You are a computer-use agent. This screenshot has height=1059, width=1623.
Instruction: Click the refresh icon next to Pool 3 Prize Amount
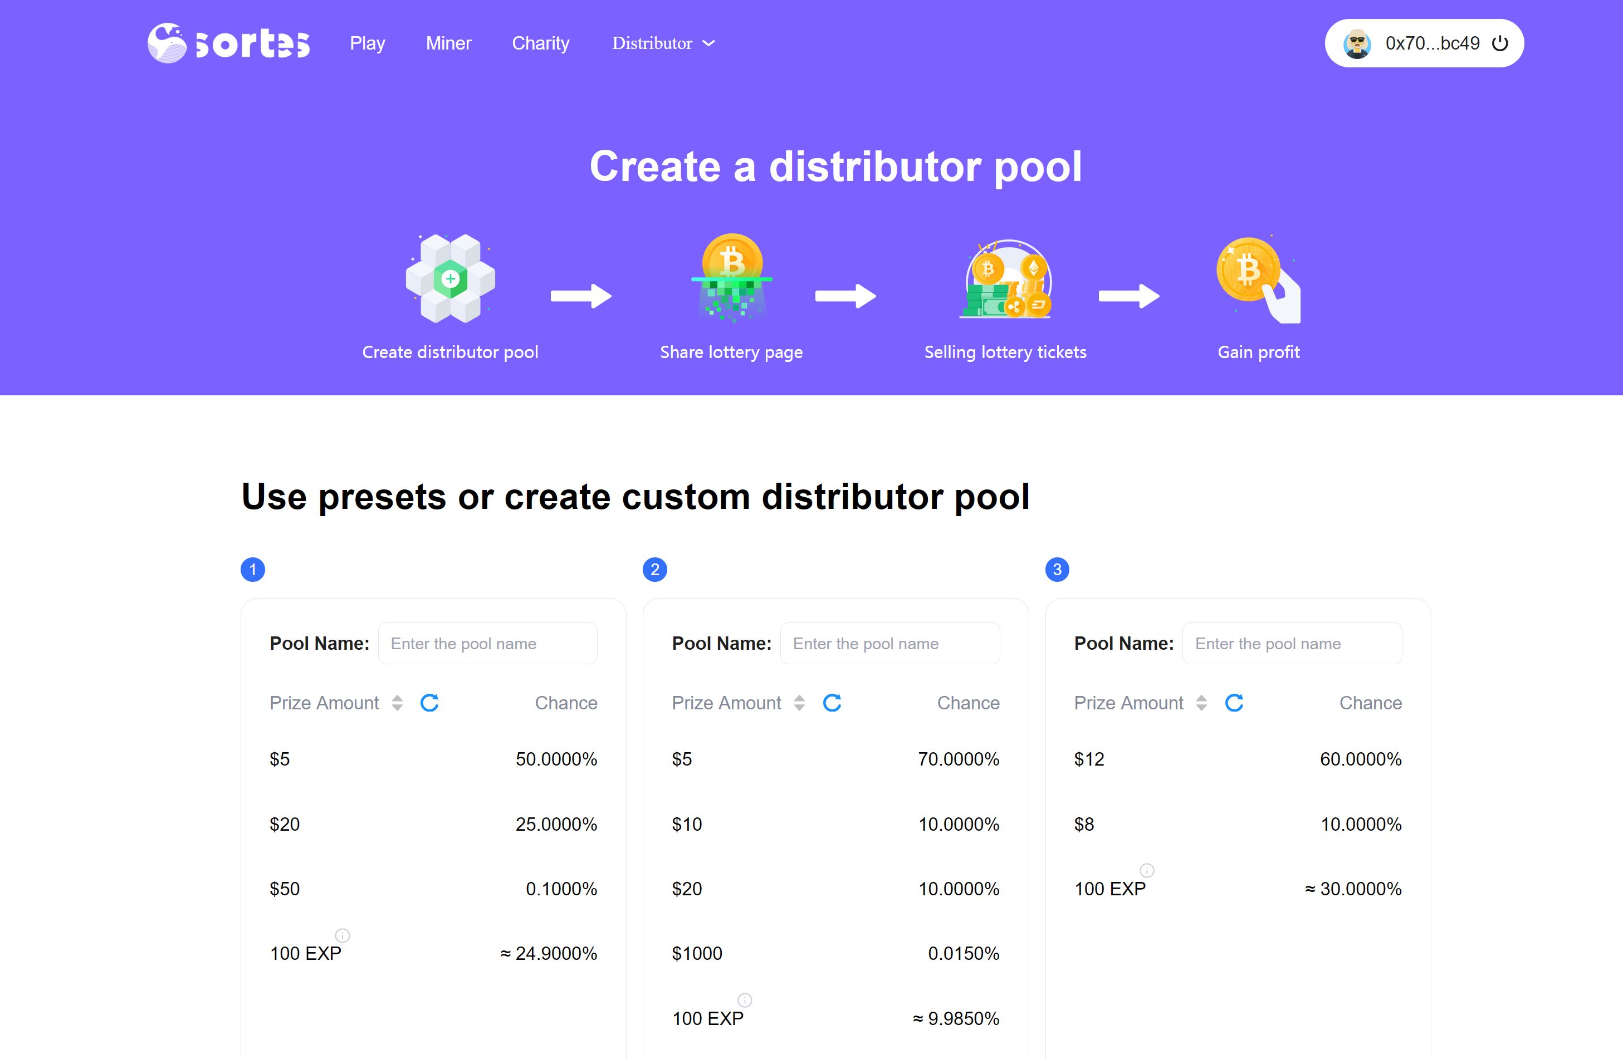tap(1235, 702)
